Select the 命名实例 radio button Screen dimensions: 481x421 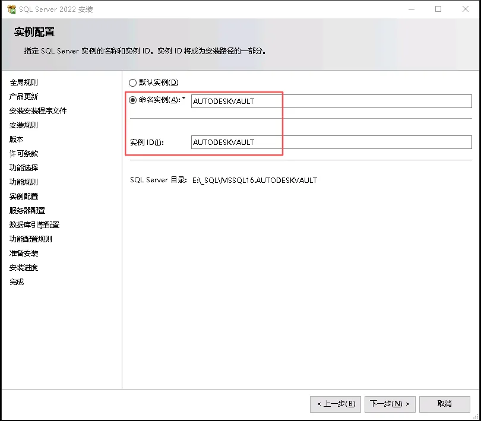pos(132,100)
